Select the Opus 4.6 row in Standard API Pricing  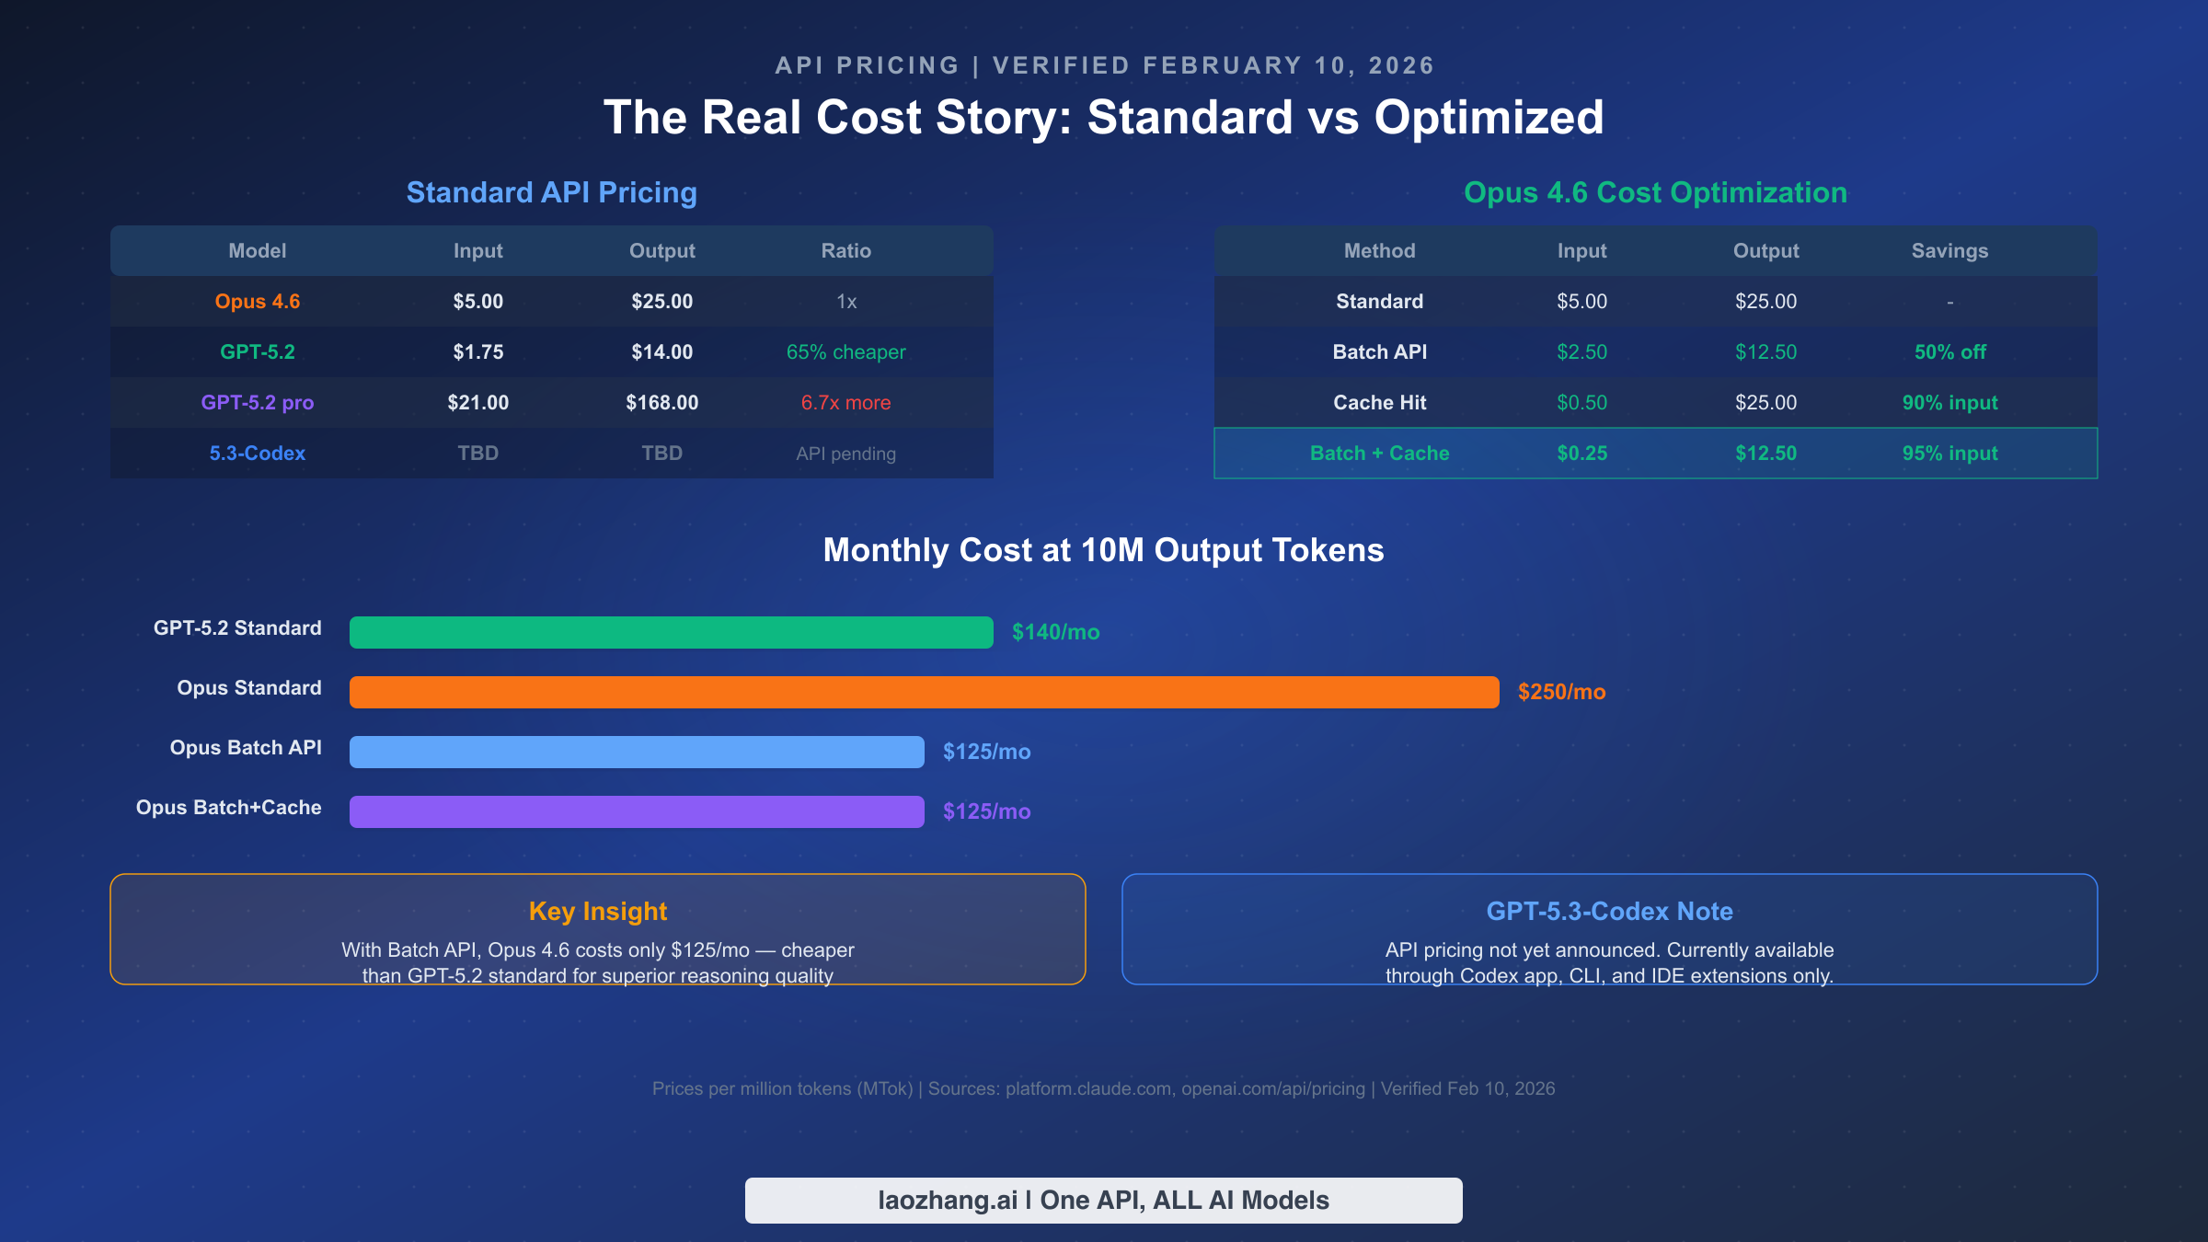pyautogui.click(x=552, y=301)
